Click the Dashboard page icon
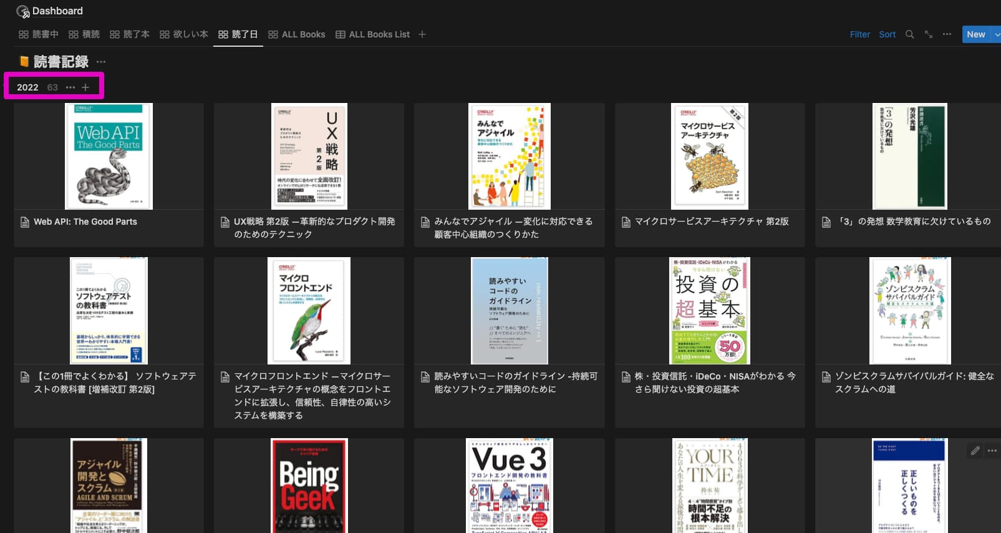The height and width of the screenshot is (533, 1001). 23,11
